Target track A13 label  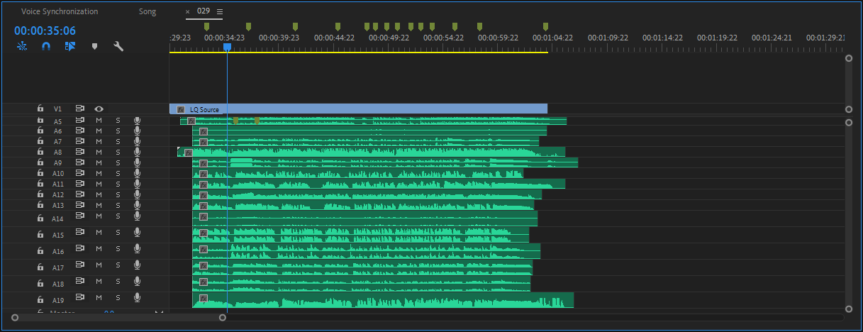[x=58, y=206]
